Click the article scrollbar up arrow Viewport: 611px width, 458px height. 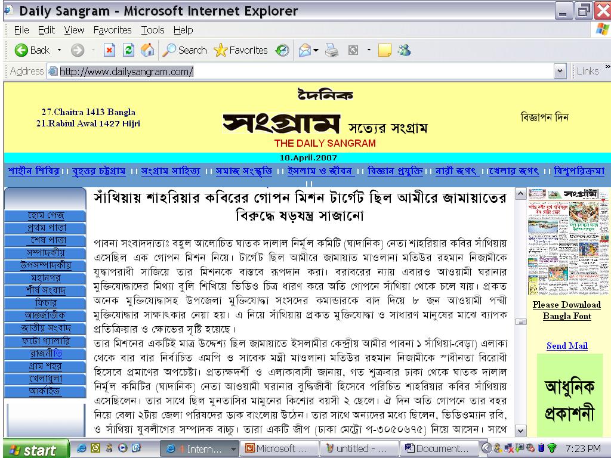[520, 194]
